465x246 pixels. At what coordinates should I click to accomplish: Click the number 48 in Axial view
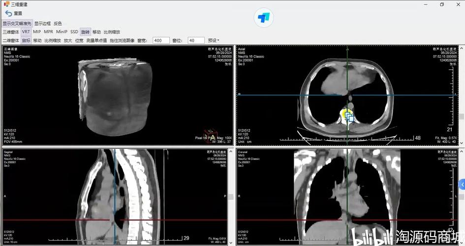[418, 138]
